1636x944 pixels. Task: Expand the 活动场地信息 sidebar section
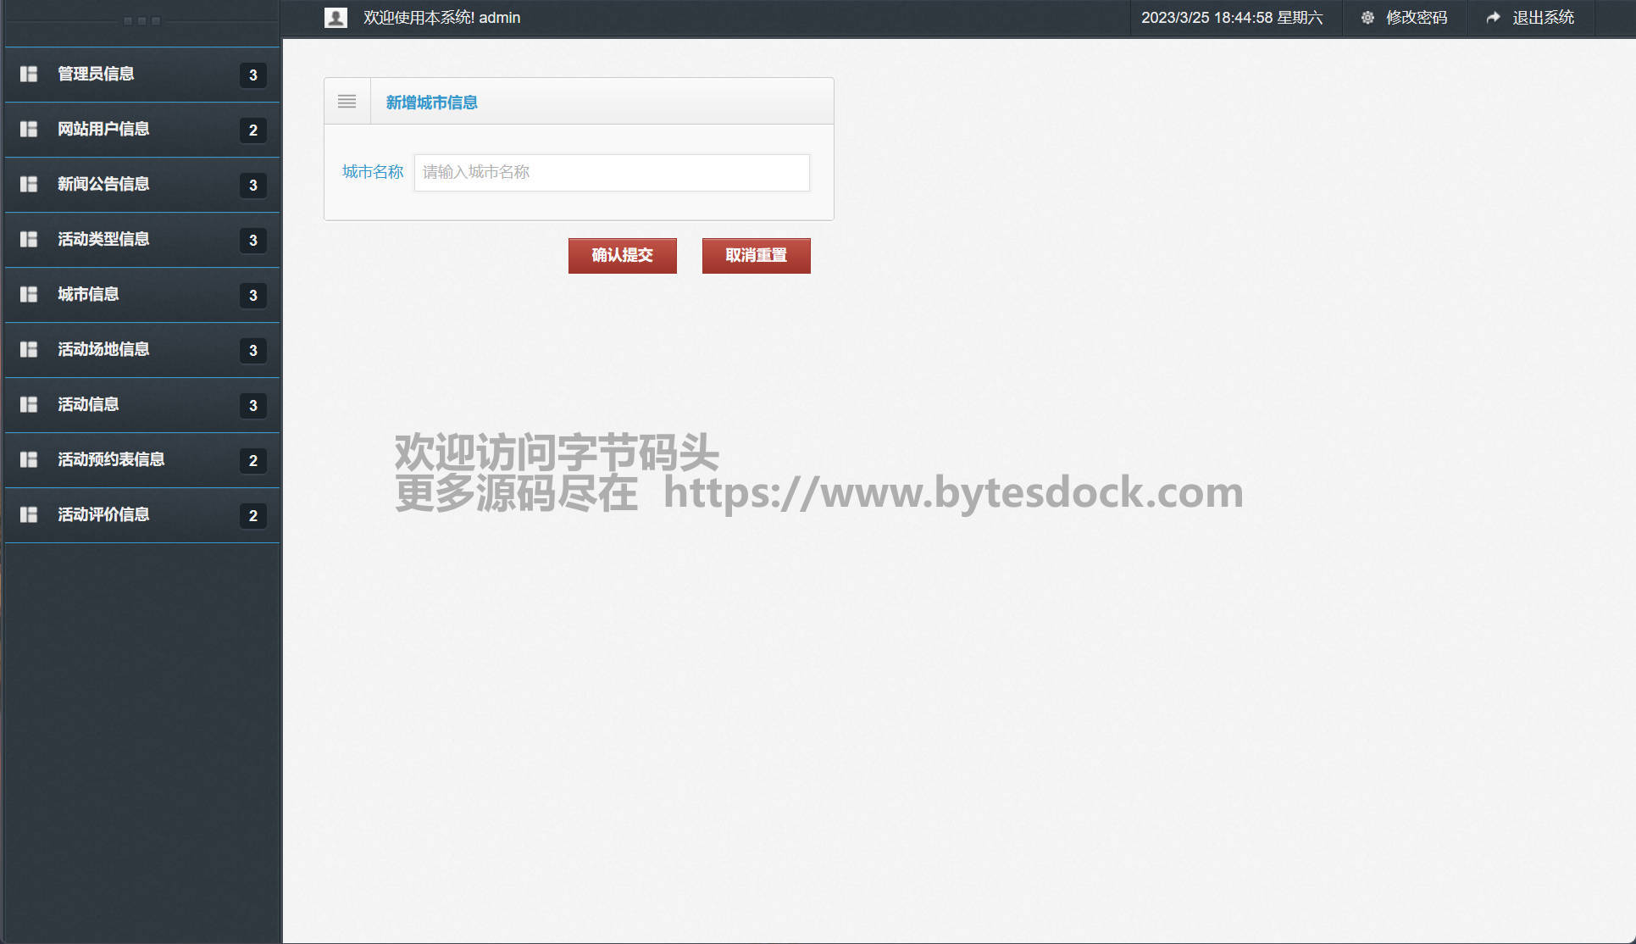point(103,349)
